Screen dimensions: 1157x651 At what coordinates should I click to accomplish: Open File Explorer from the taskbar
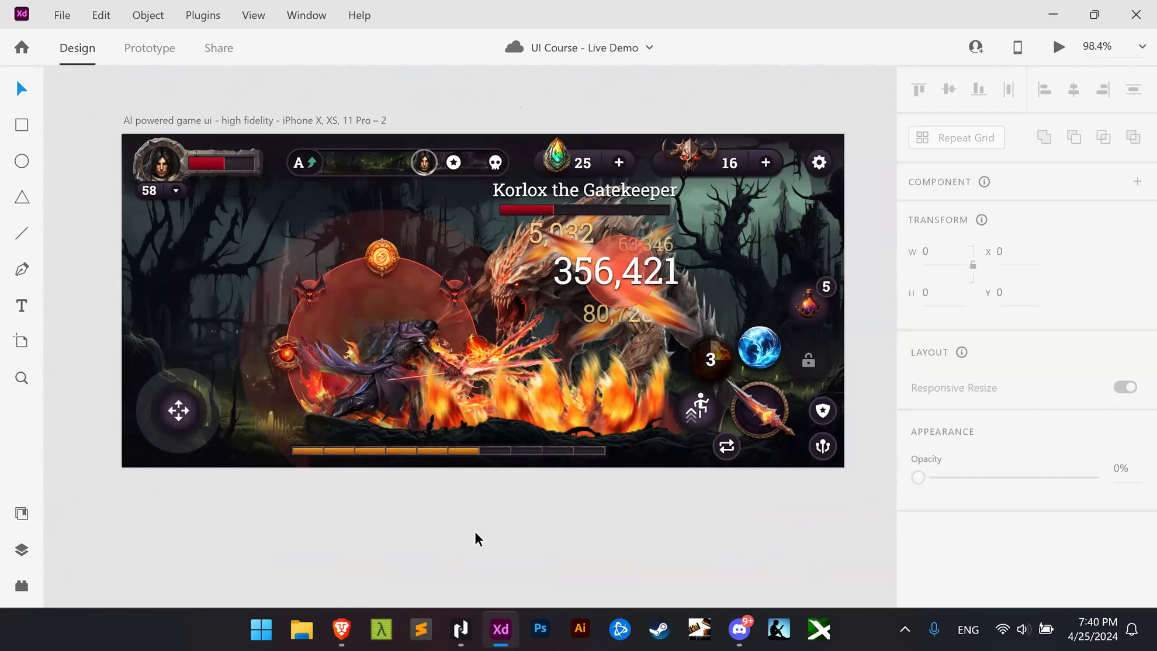302,629
